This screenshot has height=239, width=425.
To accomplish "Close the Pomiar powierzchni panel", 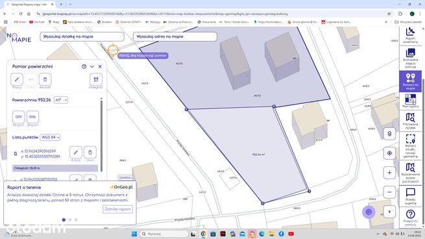I will [100, 66].
